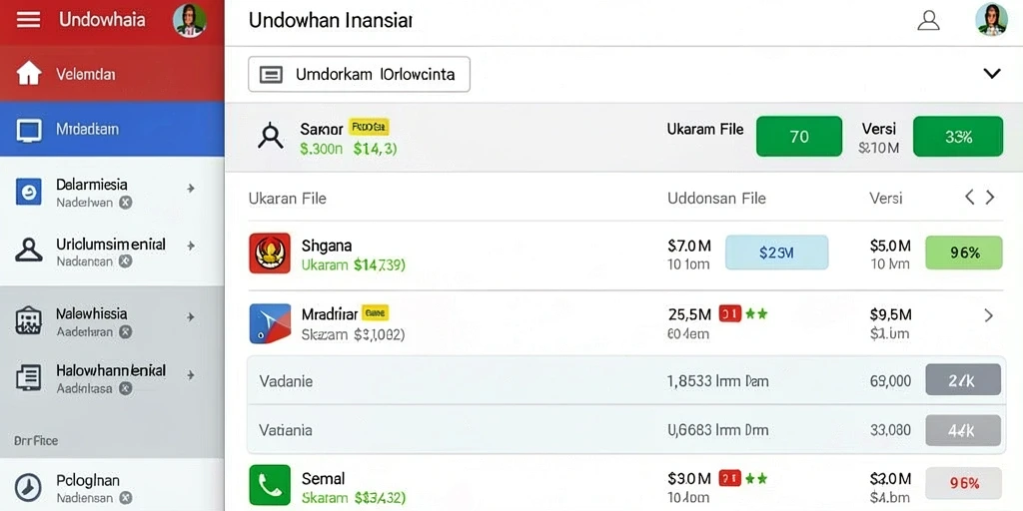Open the hamburger menu in red header
The height and width of the screenshot is (511, 1023).
click(28, 20)
